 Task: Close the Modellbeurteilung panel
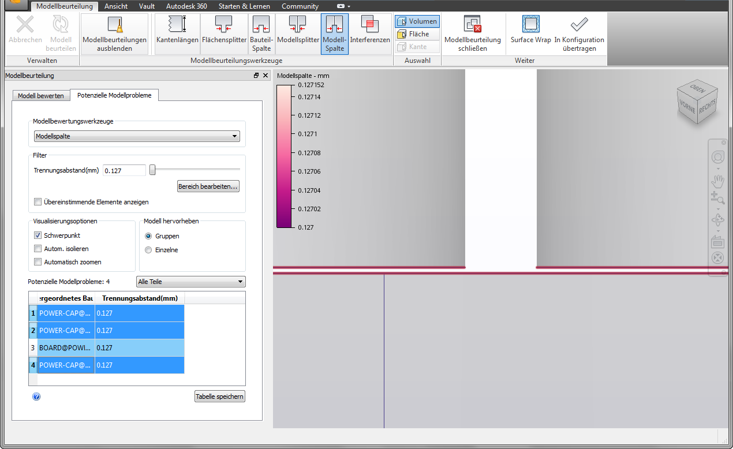(265, 76)
